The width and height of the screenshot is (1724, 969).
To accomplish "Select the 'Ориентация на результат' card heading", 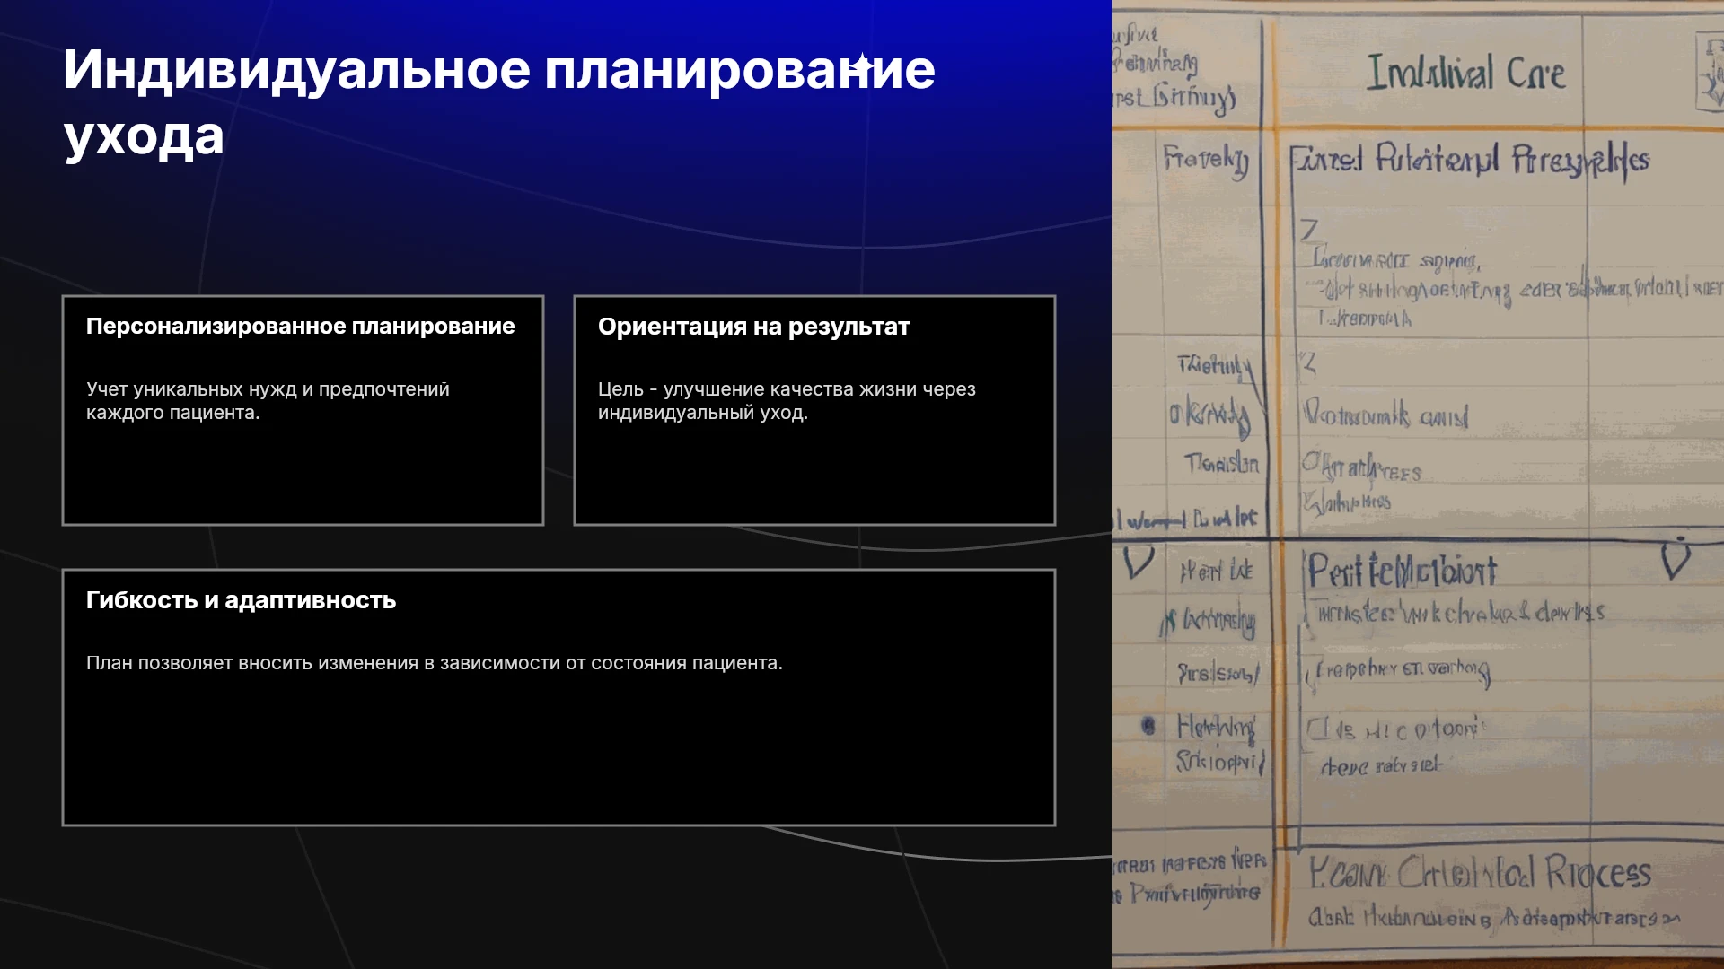I will pyautogui.click(x=753, y=327).
